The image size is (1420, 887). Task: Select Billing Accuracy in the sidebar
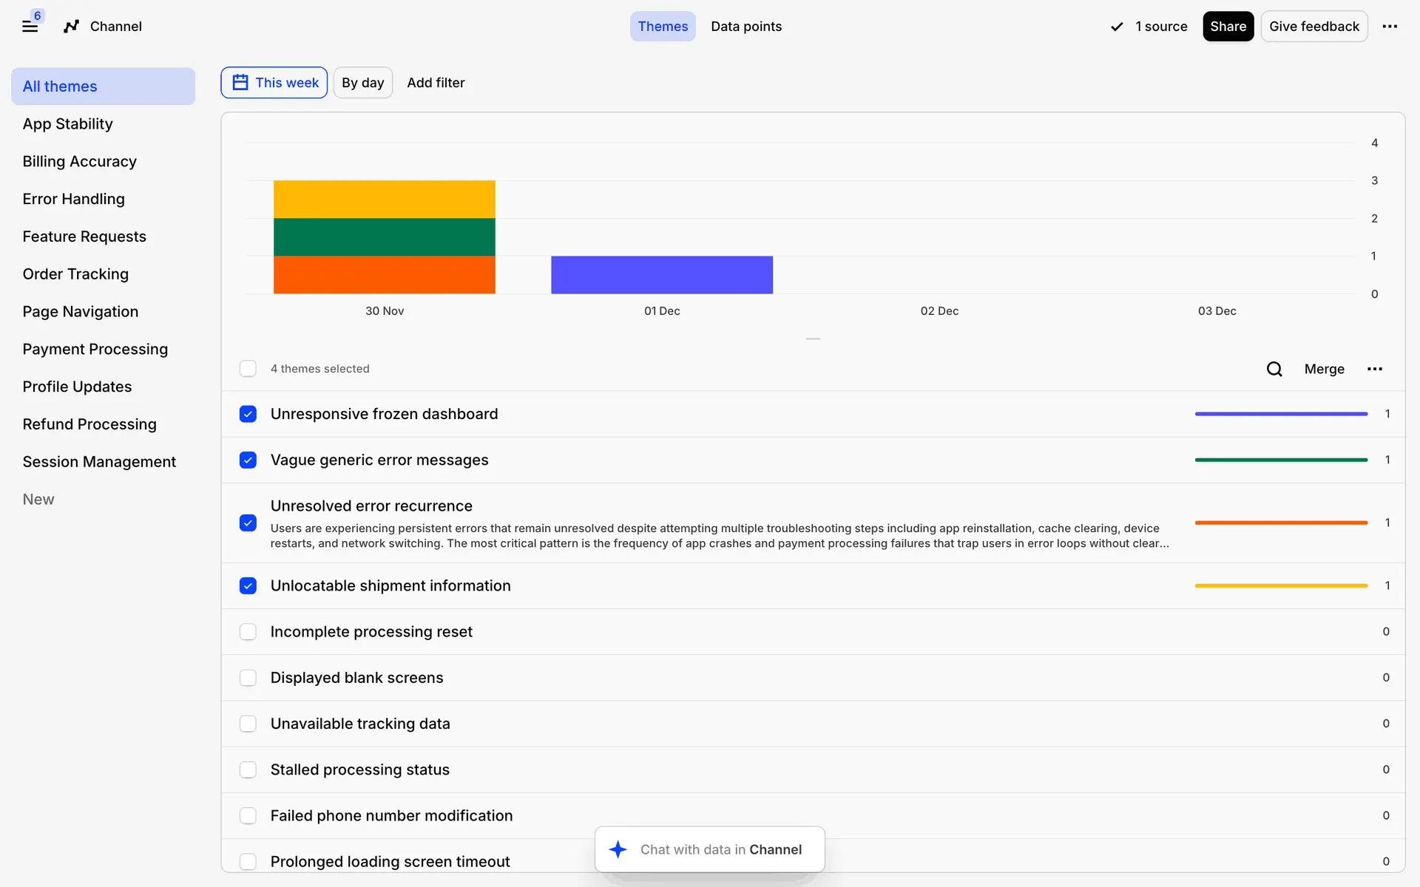tap(80, 161)
